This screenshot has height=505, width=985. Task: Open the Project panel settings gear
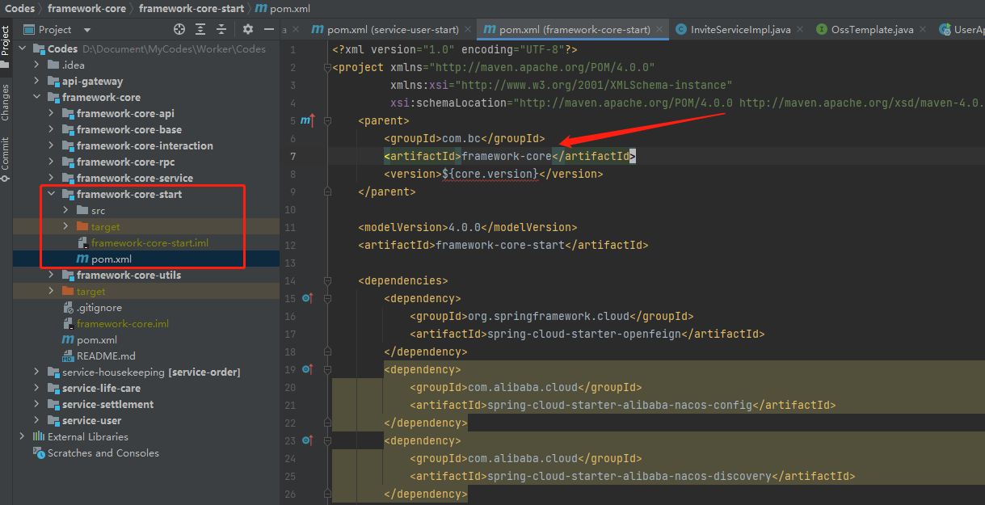click(248, 29)
